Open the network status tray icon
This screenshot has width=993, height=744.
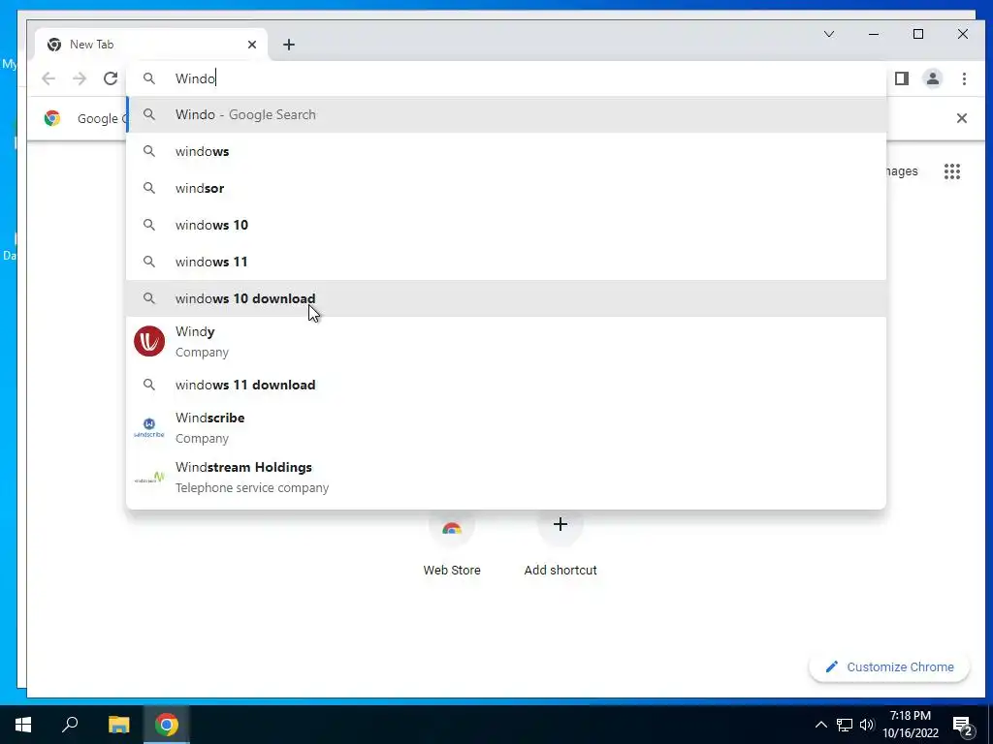point(845,725)
